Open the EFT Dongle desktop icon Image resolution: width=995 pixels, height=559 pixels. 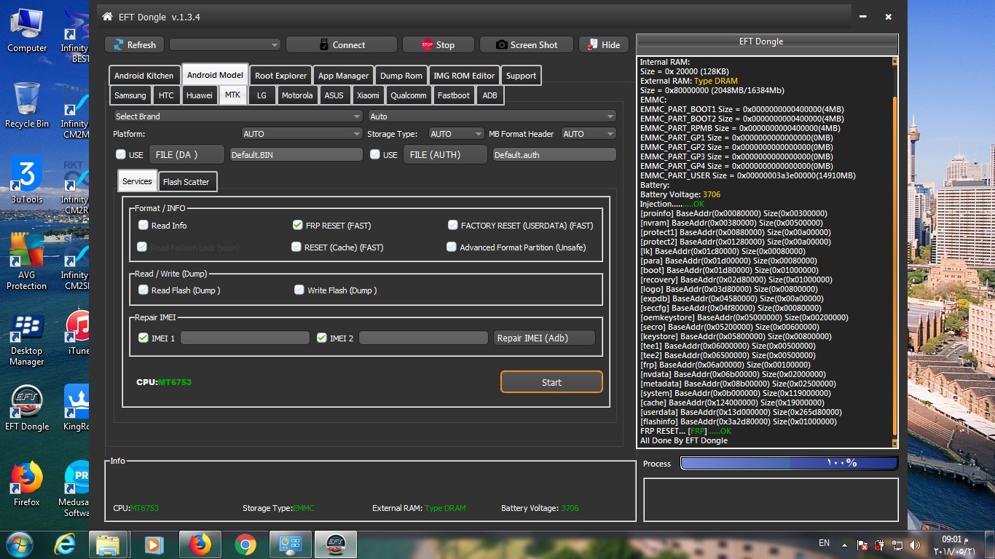[x=27, y=408]
